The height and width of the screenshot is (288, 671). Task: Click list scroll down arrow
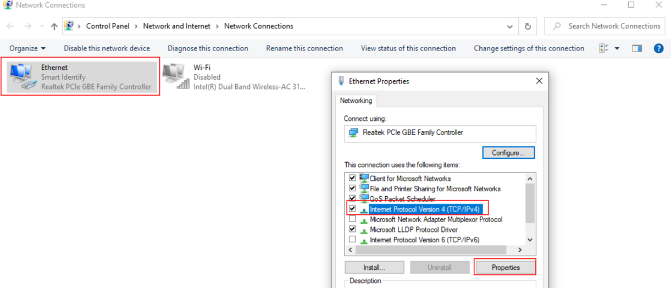[530, 240]
